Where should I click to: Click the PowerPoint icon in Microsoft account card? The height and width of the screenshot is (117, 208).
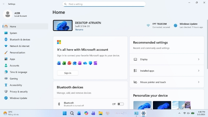click(x=69, y=63)
